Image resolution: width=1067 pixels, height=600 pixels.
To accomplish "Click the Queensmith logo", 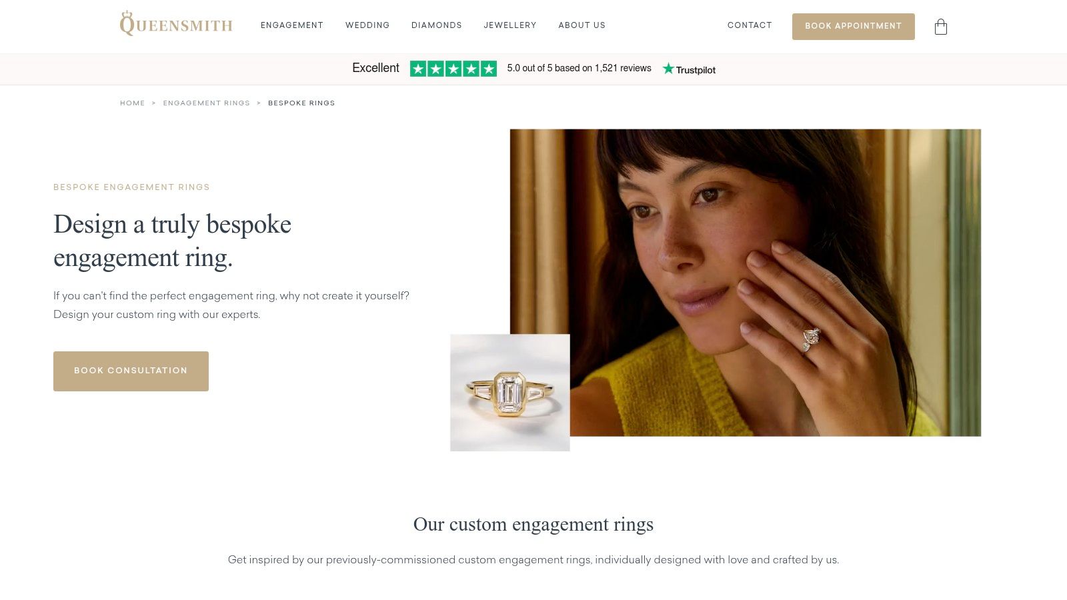I will coord(176,25).
